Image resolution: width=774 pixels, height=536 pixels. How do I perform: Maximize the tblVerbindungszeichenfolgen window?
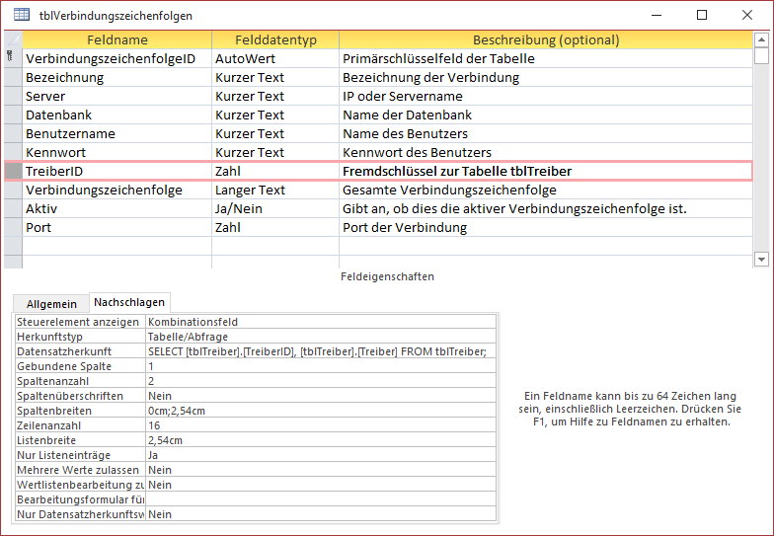pyautogui.click(x=701, y=15)
